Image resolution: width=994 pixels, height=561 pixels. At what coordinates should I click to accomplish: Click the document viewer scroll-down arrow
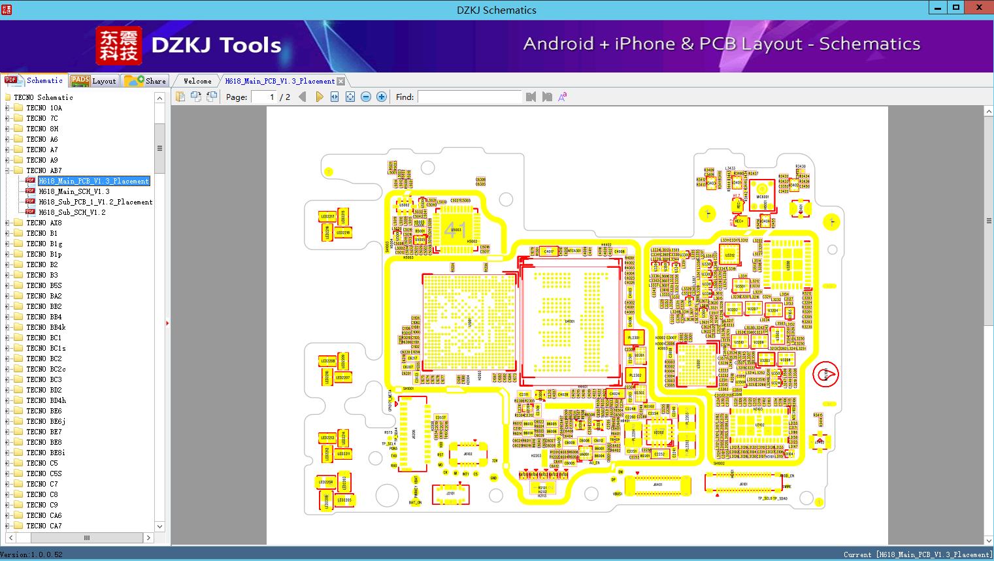pos(989,539)
